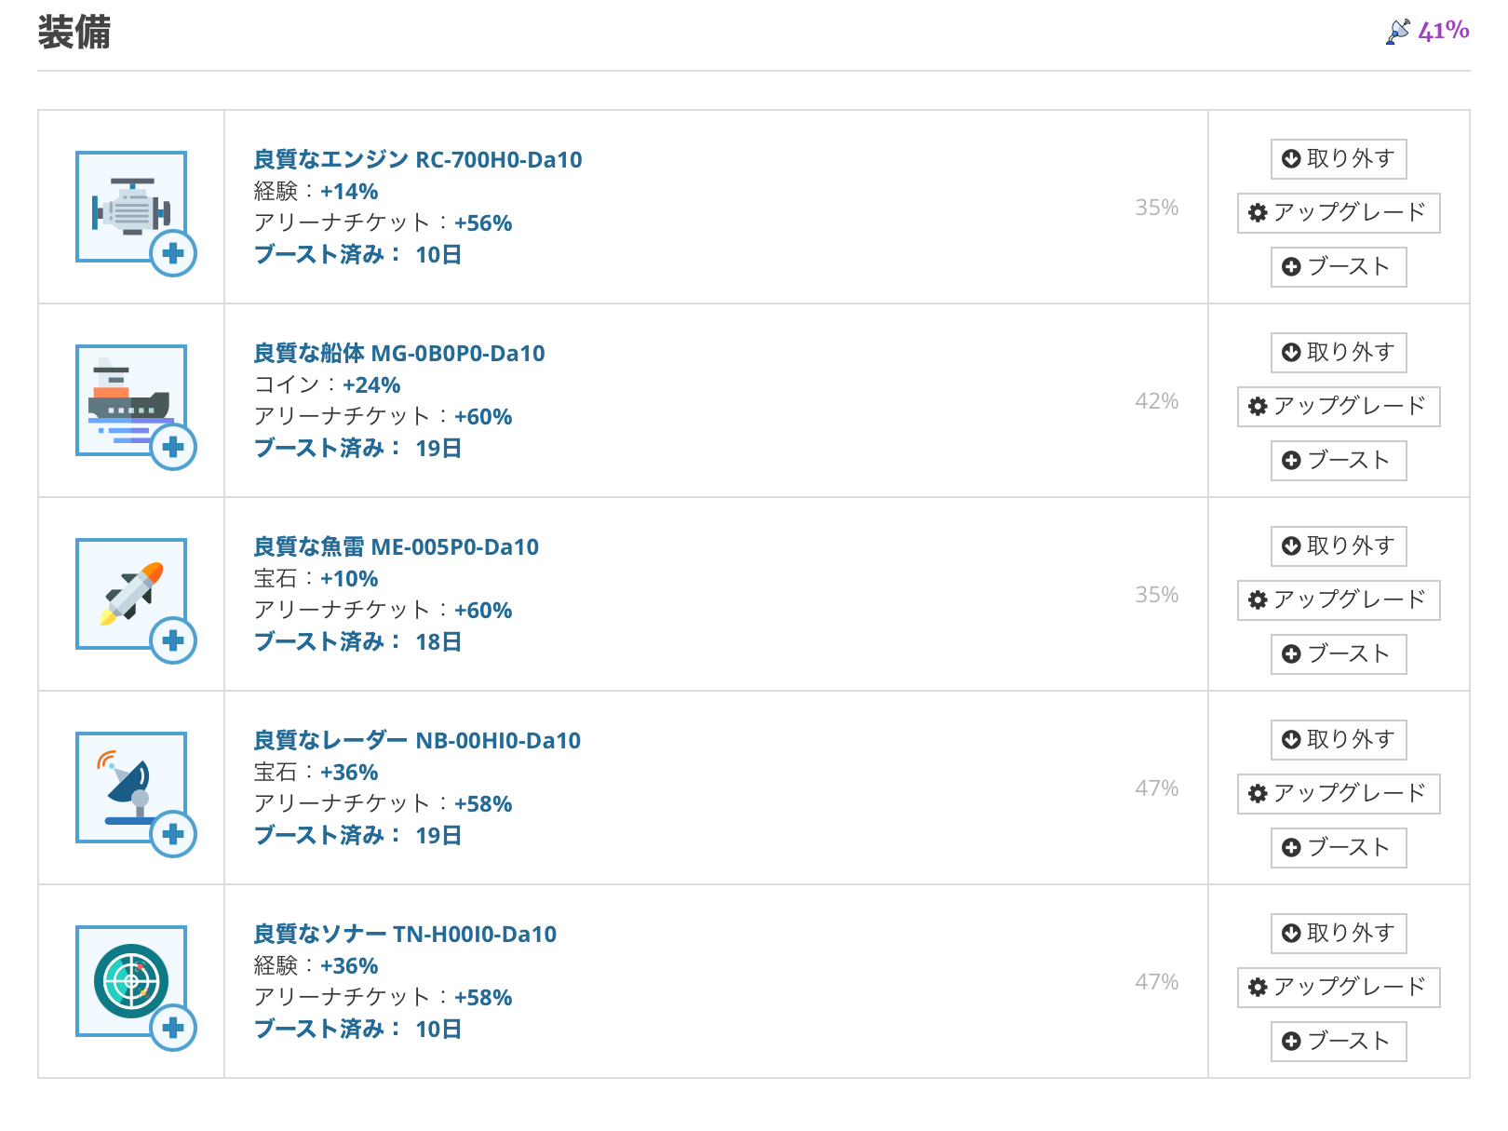The image size is (1508, 1131).
Task: Click the engine equipment icon
Action: click(131, 207)
